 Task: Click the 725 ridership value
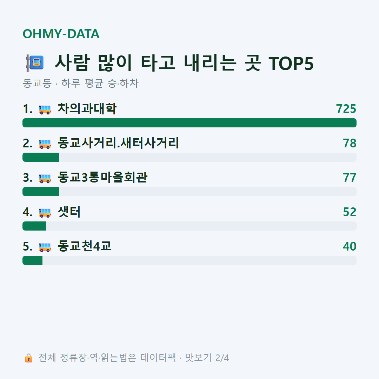[x=346, y=109]
